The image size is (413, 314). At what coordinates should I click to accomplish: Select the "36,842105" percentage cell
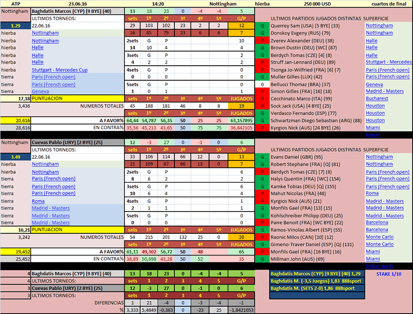click(241, 128)
